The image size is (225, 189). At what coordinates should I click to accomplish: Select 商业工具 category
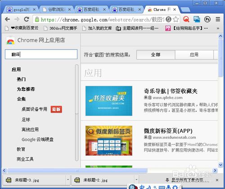point(25,159)
